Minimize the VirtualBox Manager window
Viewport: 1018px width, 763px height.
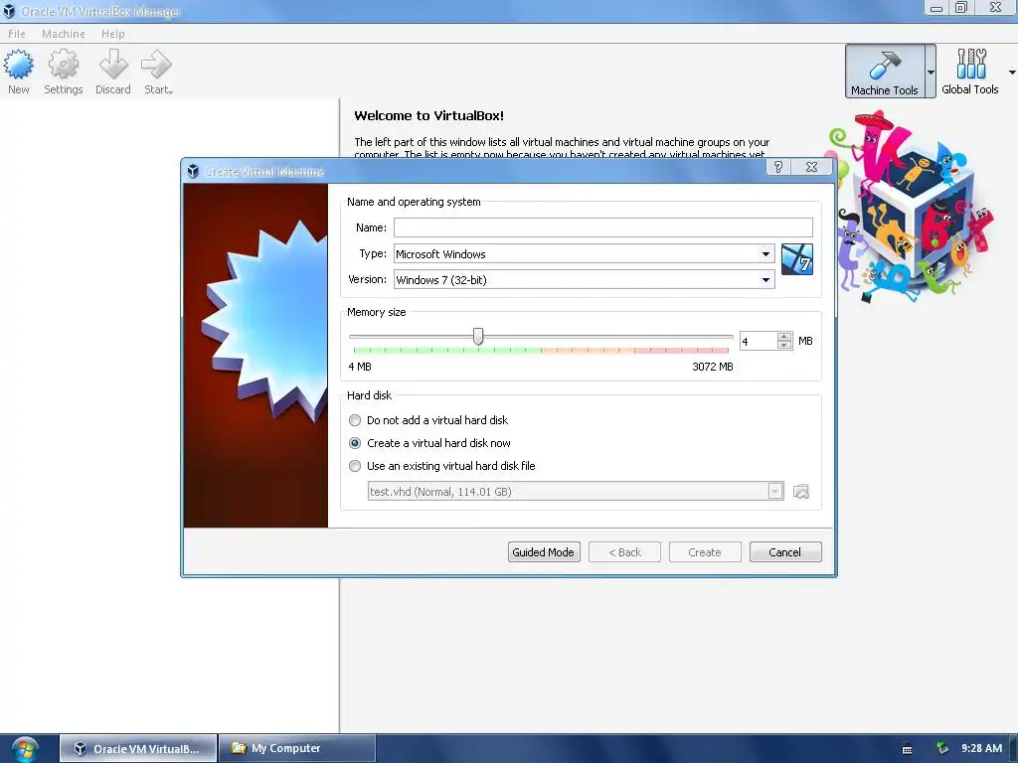pos(936,8)
